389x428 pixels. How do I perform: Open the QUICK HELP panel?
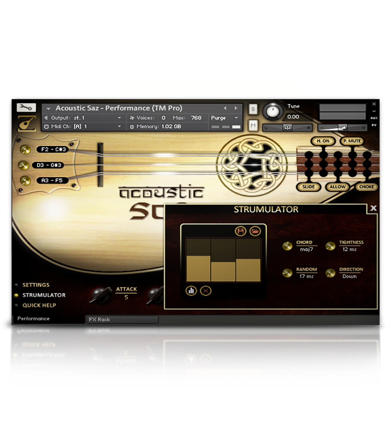39,305
